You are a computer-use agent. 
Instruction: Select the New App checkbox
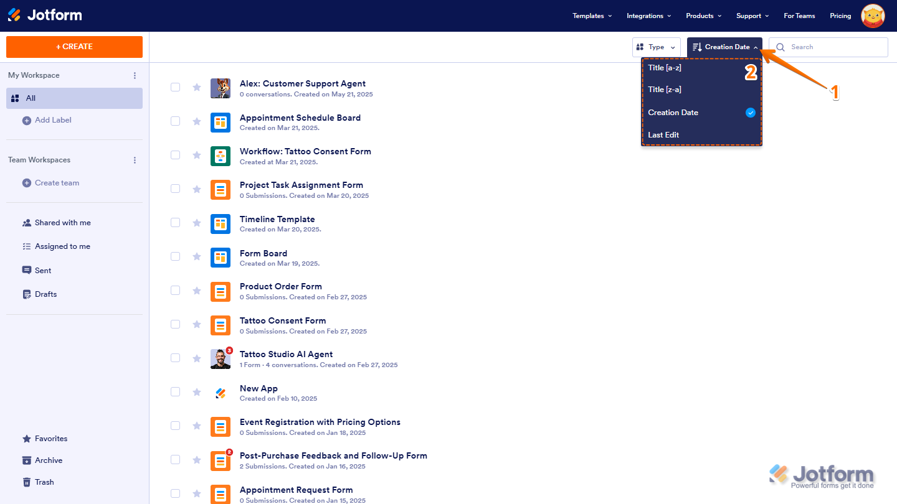click(176, 392)
